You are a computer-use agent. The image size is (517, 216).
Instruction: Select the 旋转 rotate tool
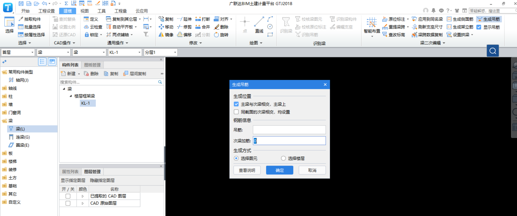pyautogui.click(x=221, y=35)
